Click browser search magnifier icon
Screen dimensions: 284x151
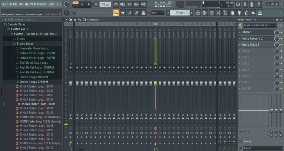pyautogui.click(x=12, y=20)
